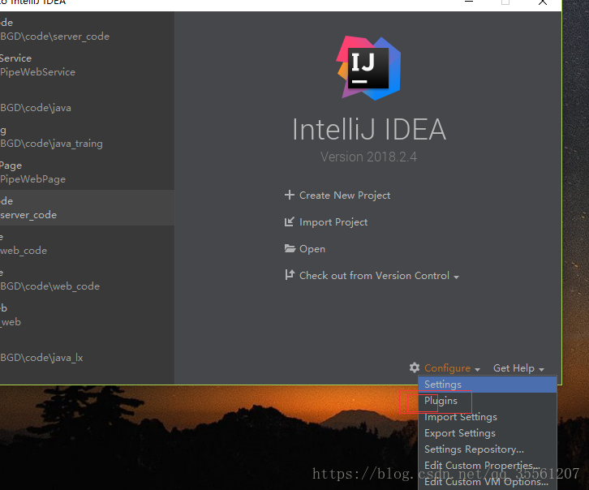
Task: Click the Configure gear icon
Action: (415, 367)
